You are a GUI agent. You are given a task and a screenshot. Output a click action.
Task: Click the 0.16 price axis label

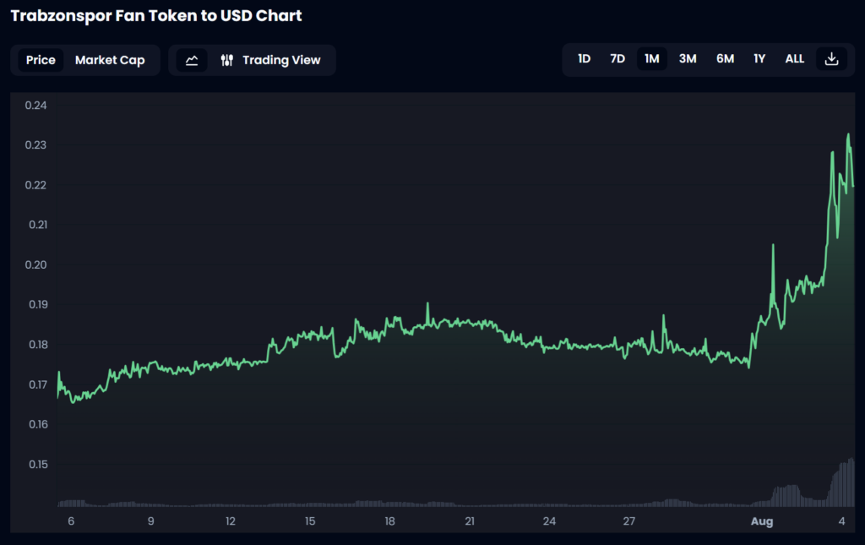[x=38, y=424]
